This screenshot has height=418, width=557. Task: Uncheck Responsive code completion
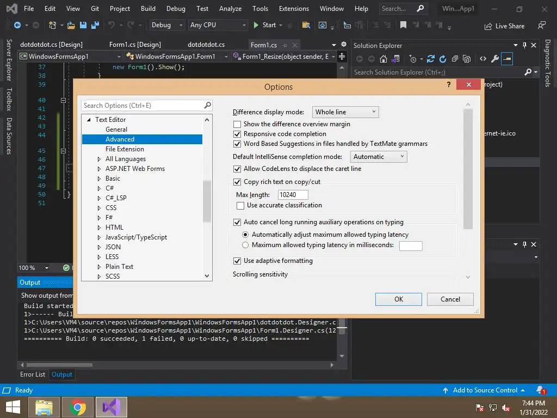pyautogui.click(x=237, y=134)
